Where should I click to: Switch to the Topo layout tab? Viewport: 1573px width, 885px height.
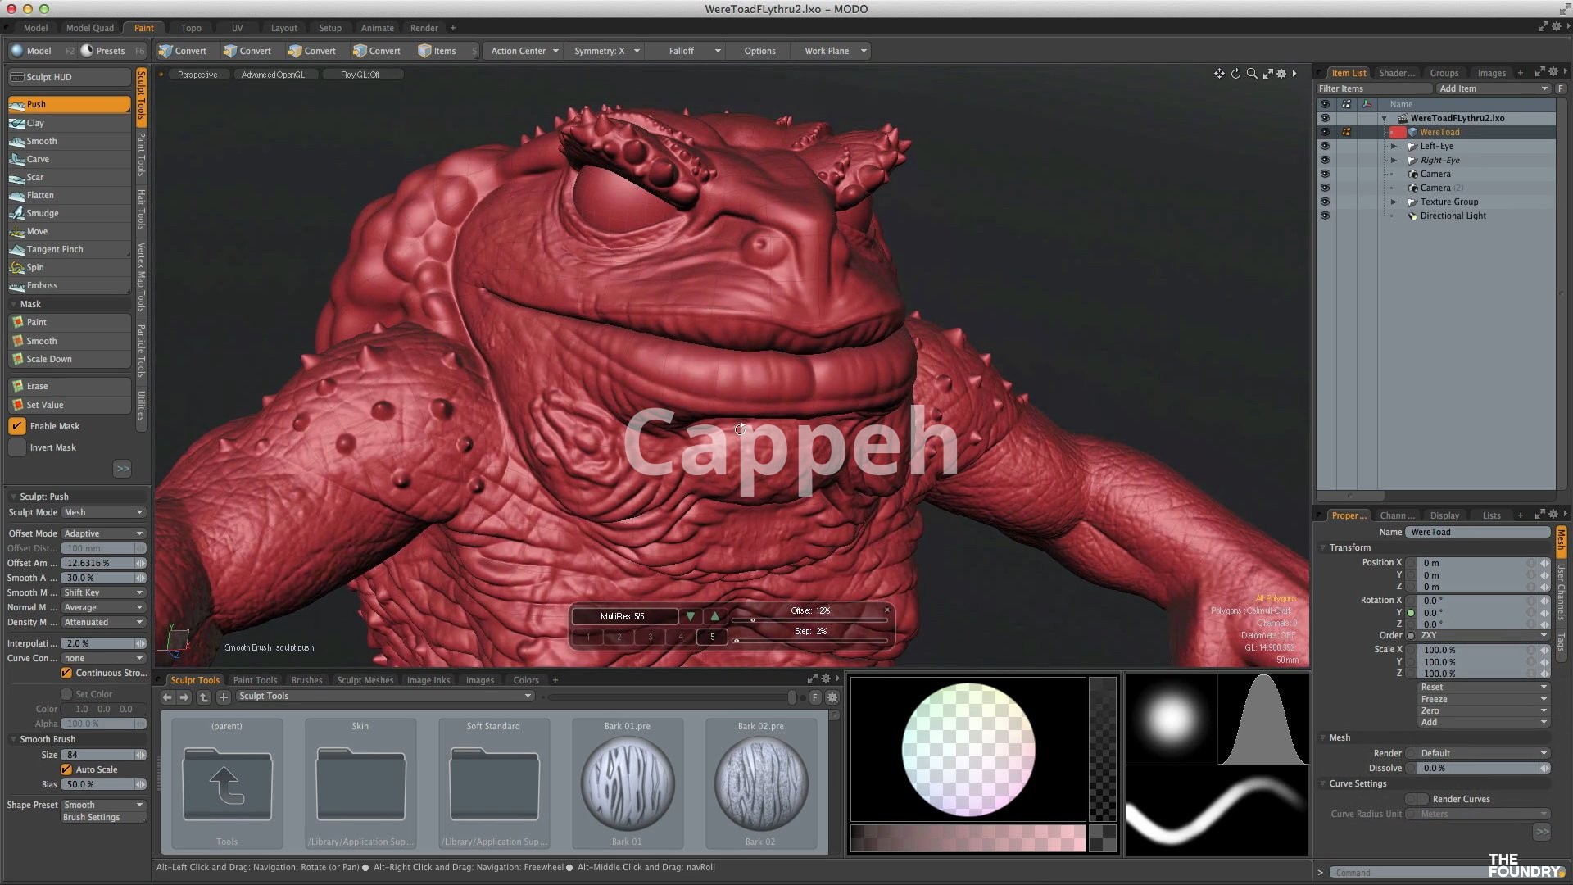(x=191, y=28)
